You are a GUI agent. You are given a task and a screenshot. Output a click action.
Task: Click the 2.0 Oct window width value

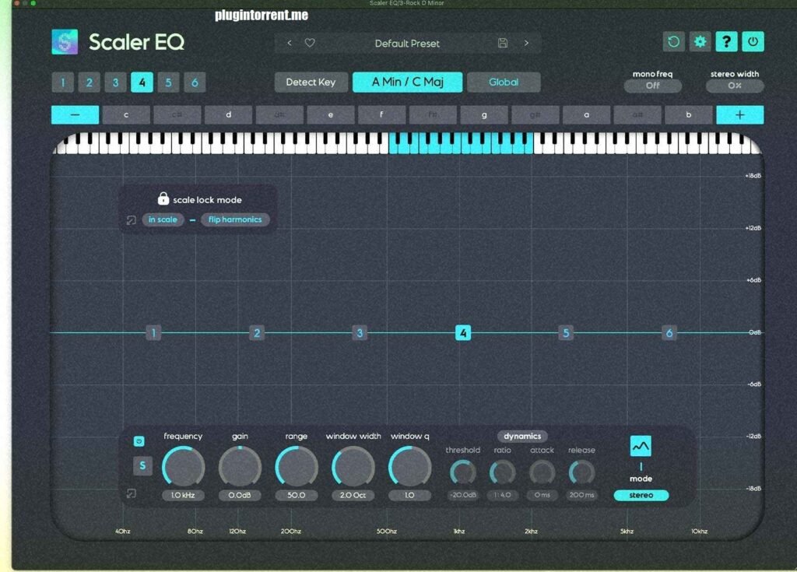click(353, 495)
